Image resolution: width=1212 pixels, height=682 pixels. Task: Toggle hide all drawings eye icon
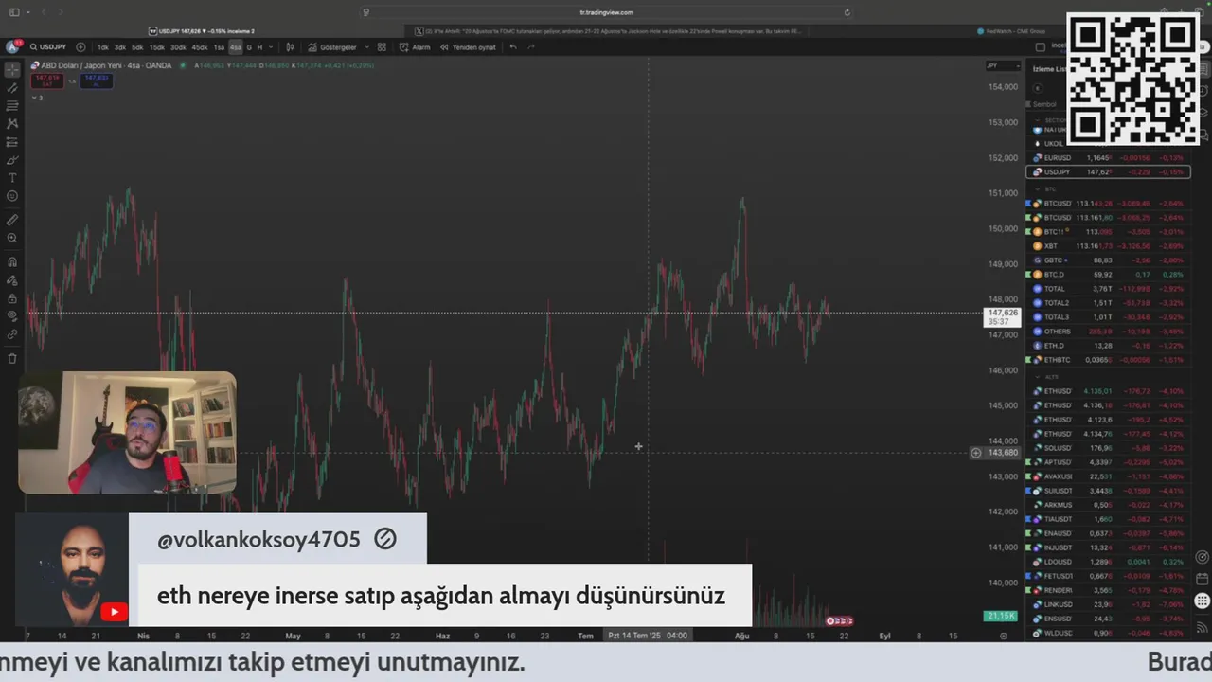[12, 316]
